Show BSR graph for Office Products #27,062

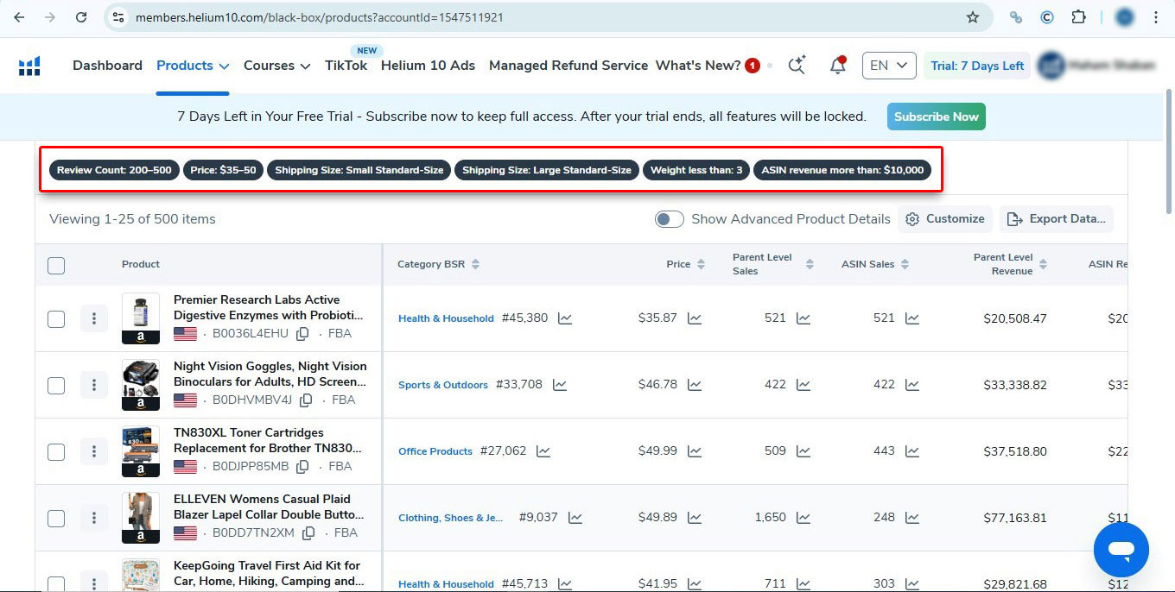click(543, 451)
